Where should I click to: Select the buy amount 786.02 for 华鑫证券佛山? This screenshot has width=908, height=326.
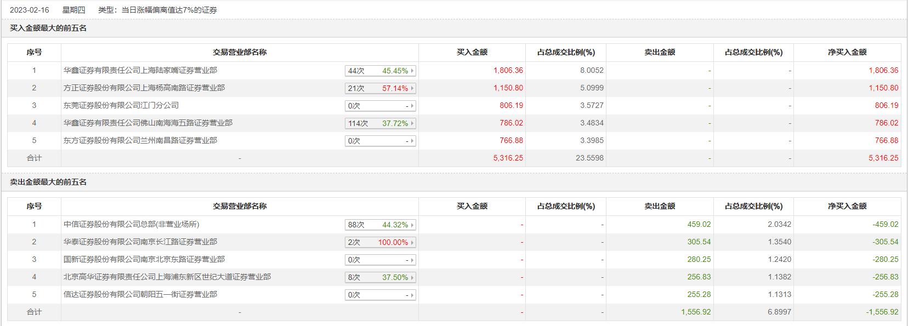512,123
